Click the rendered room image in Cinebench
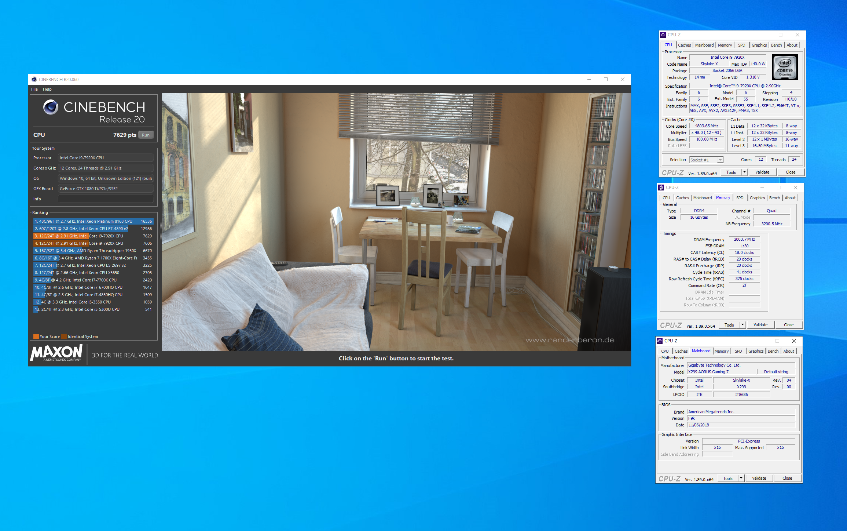The width and height of the screenshot is (847, 531). coord(396,222)
